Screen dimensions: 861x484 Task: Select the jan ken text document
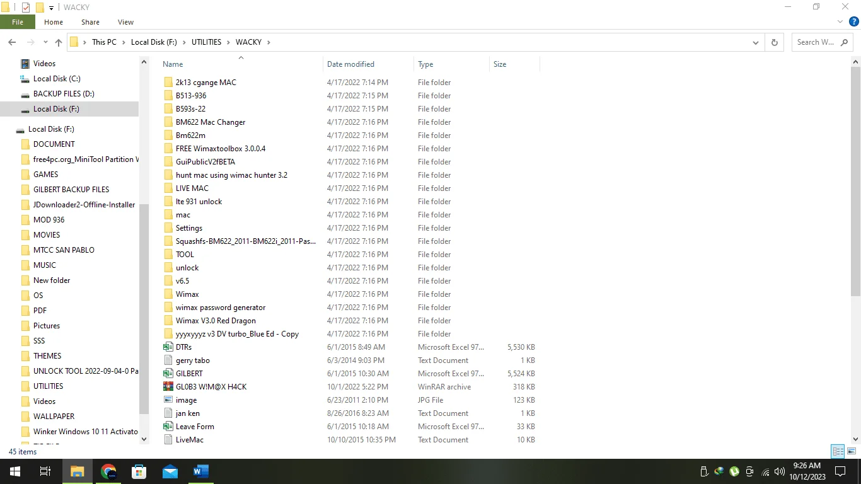click(188, 413)
